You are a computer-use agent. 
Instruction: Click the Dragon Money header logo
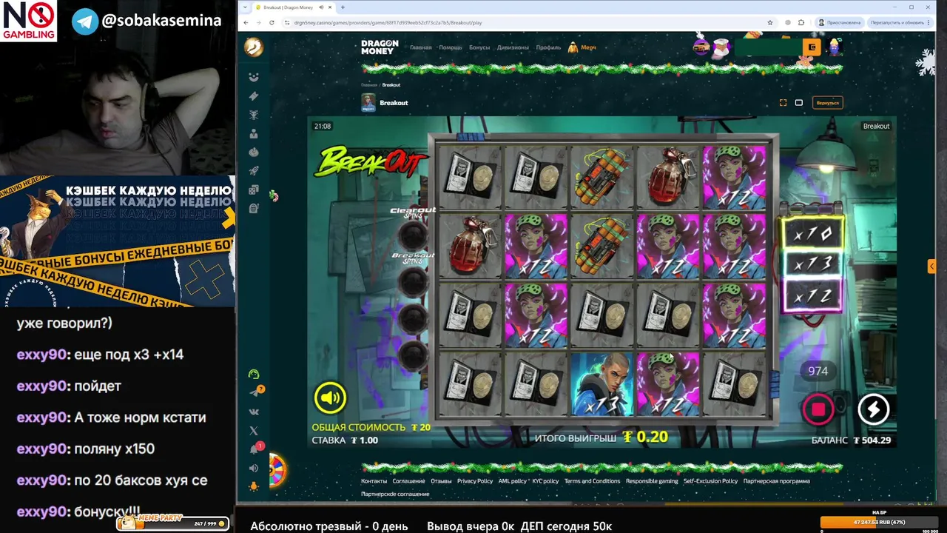[x=380, y=47]
